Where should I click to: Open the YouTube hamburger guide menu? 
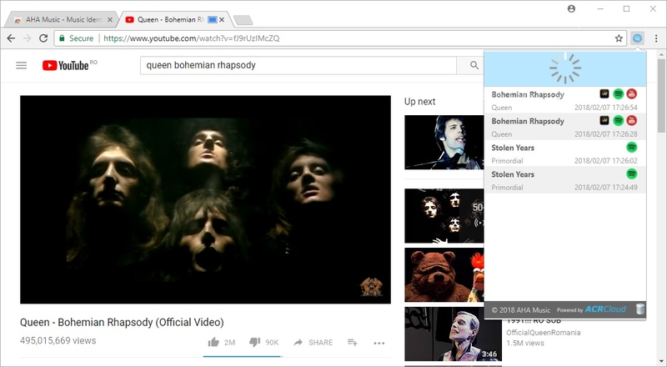[x=22, y=65]
